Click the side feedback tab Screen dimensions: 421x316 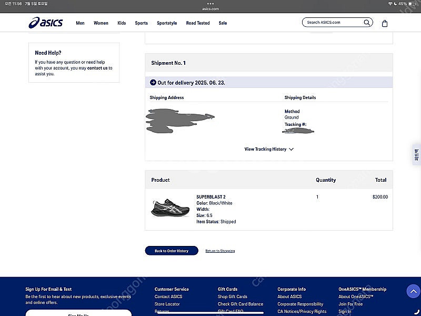pyautogui.click(x=417, y=155)
